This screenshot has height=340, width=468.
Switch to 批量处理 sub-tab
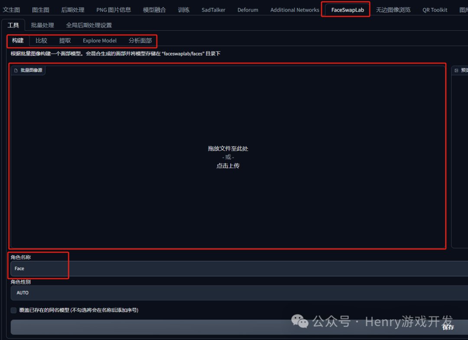click(x=42, y=25)
